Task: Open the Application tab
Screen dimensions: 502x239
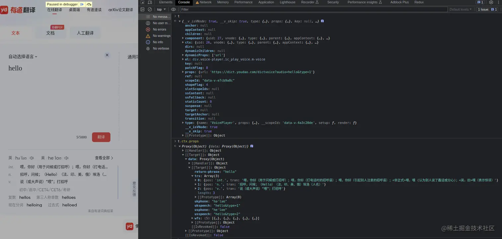Action: point(266,2)
